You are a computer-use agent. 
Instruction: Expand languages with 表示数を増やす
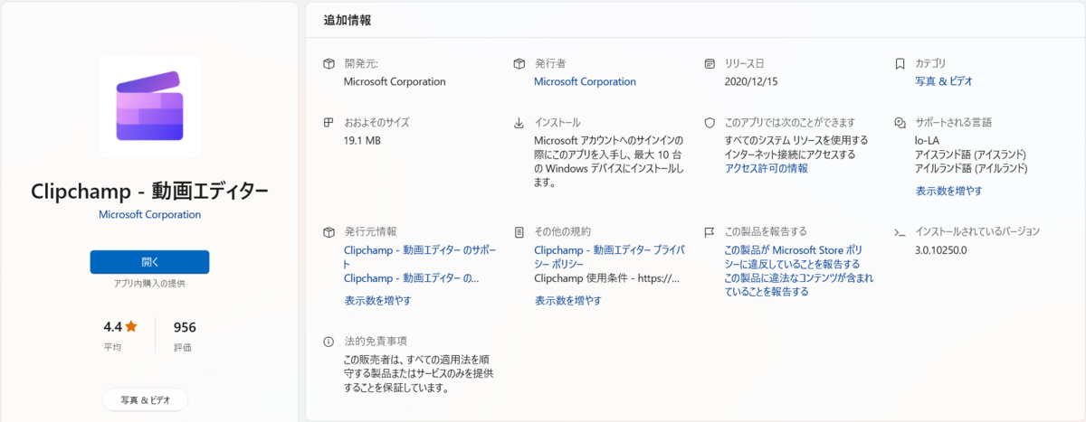pos(948,191)
